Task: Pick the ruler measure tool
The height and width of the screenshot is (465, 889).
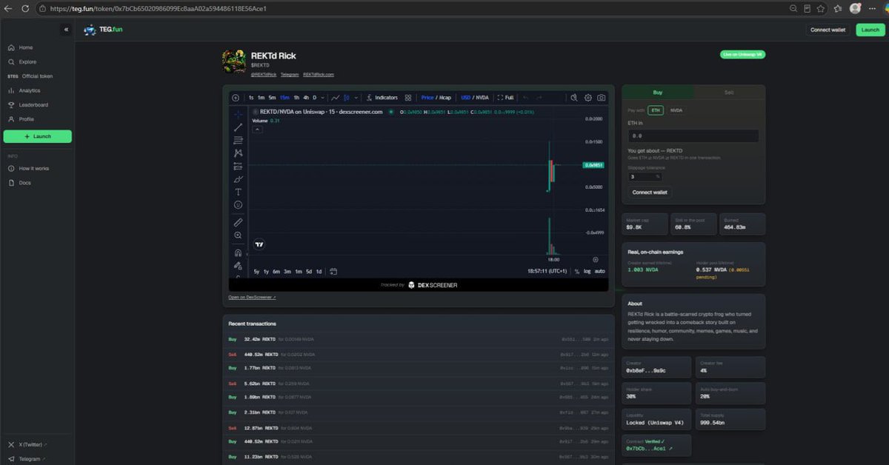Action: [x=238, y=222]
